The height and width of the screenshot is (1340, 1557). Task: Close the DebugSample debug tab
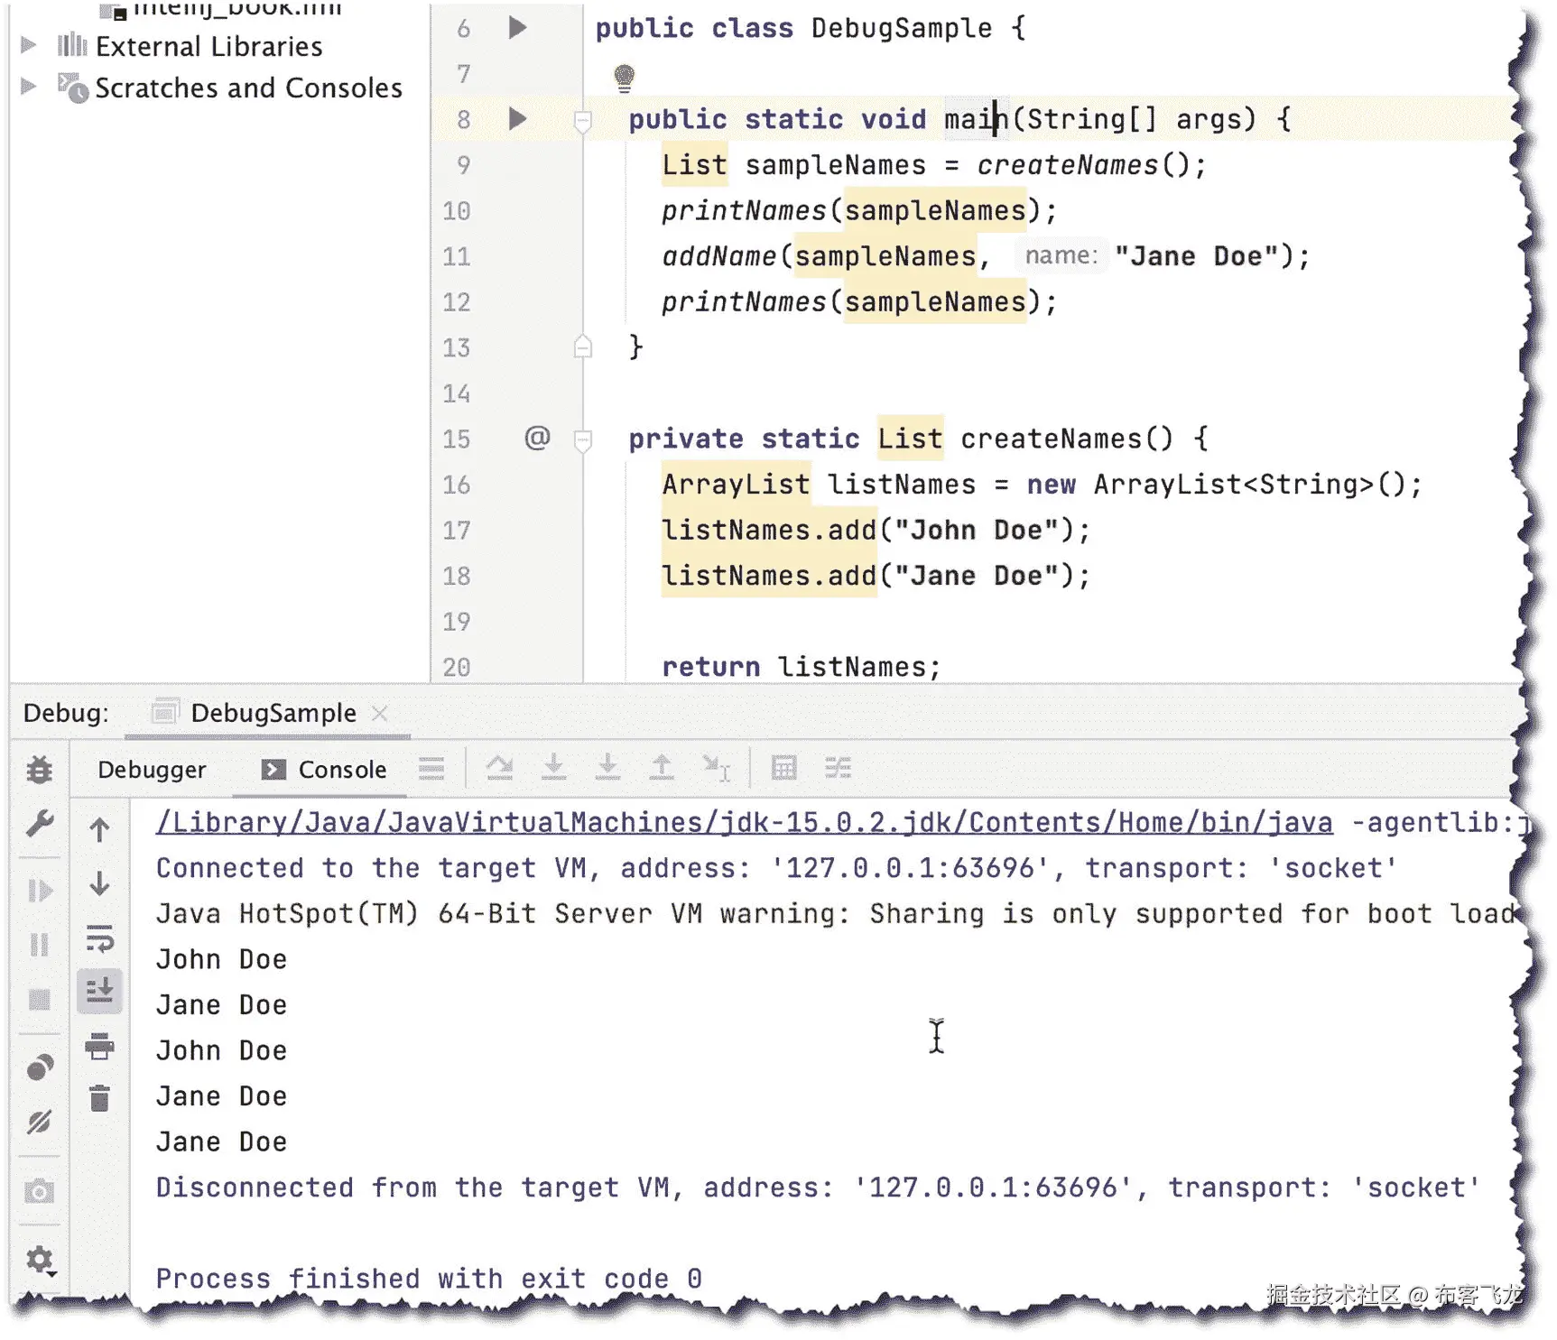pos(380,713)
